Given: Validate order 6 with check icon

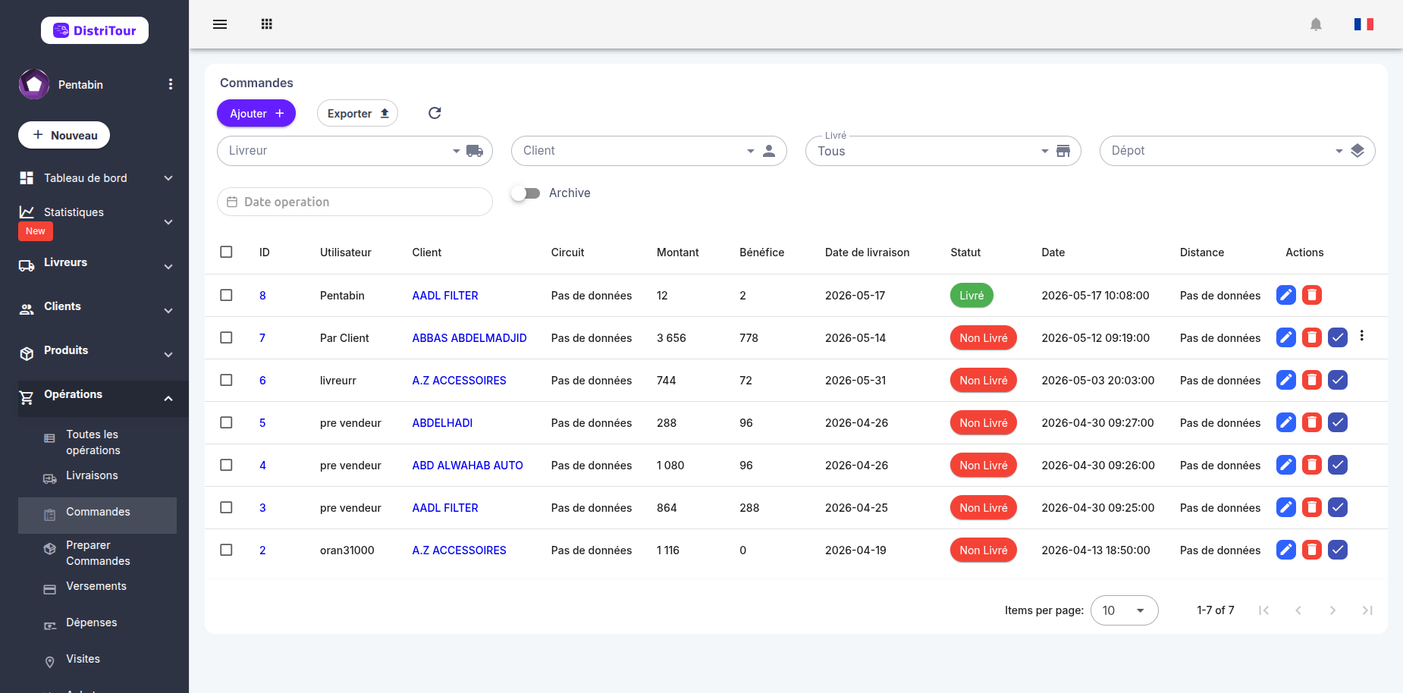Looking at the screenshot, I should [x=1338, y=380].
